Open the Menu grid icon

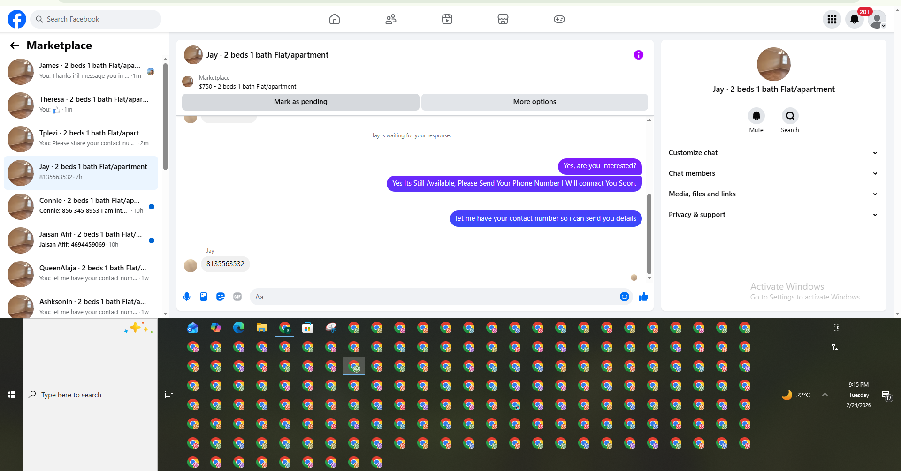(x=832, y=19)
